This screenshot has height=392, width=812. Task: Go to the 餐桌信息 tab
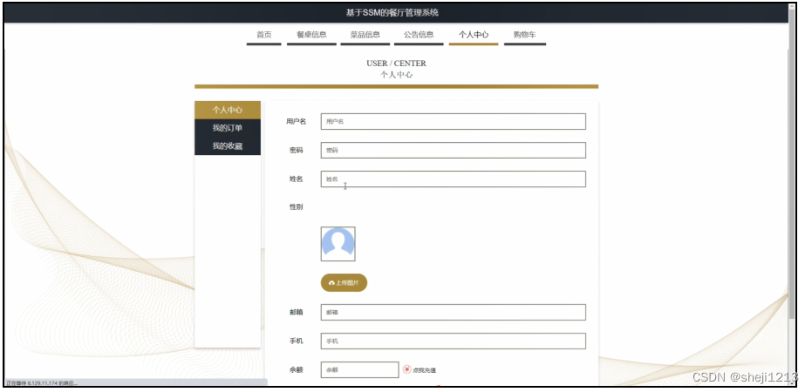(x=311, y=35)
